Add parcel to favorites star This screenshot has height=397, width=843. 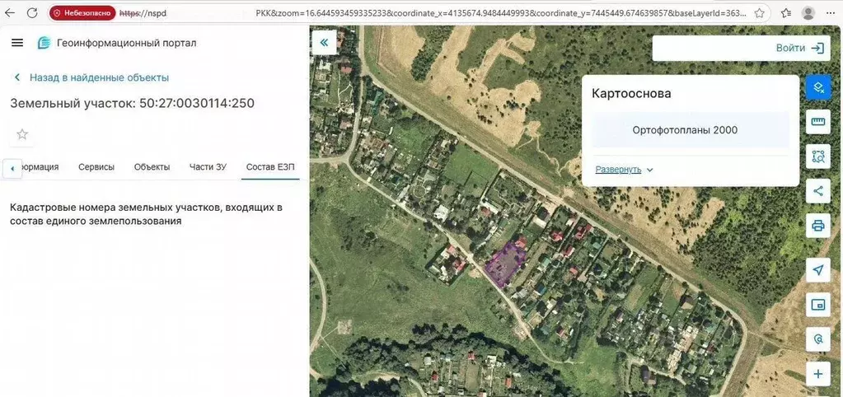(22, 134)
